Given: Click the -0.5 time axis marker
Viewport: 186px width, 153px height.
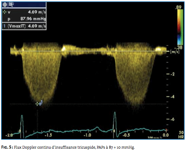Looking at the screenshot, I should (126, 135).
